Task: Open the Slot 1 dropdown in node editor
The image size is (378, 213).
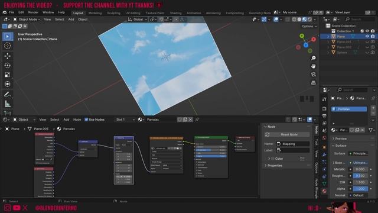Action: (125, 120)
